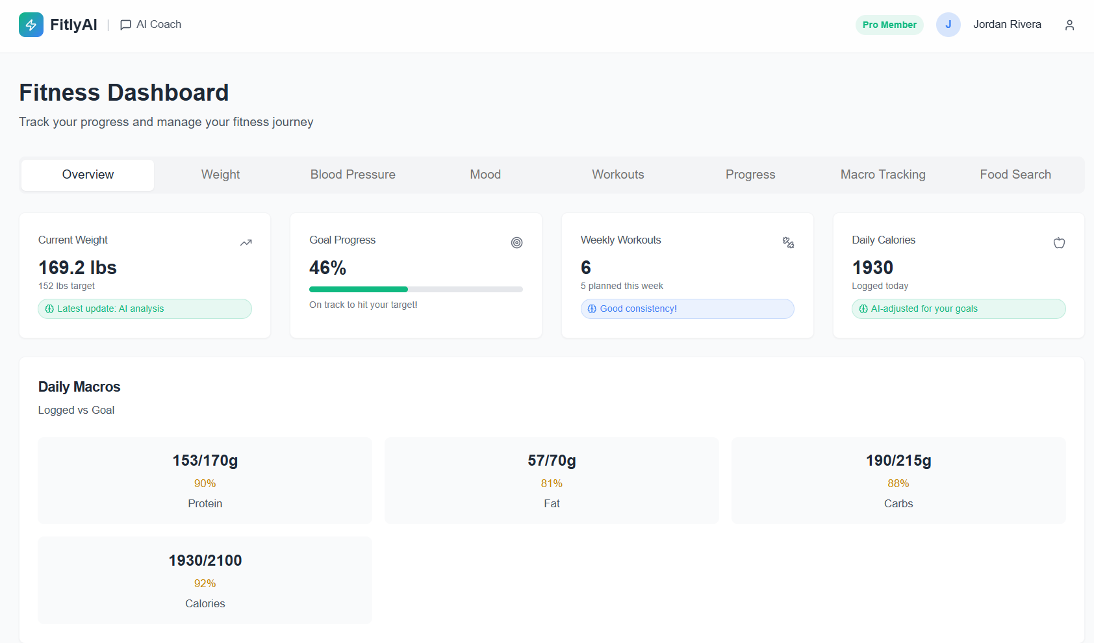Click the AI icon in Good consistency badge

[592, 309]
